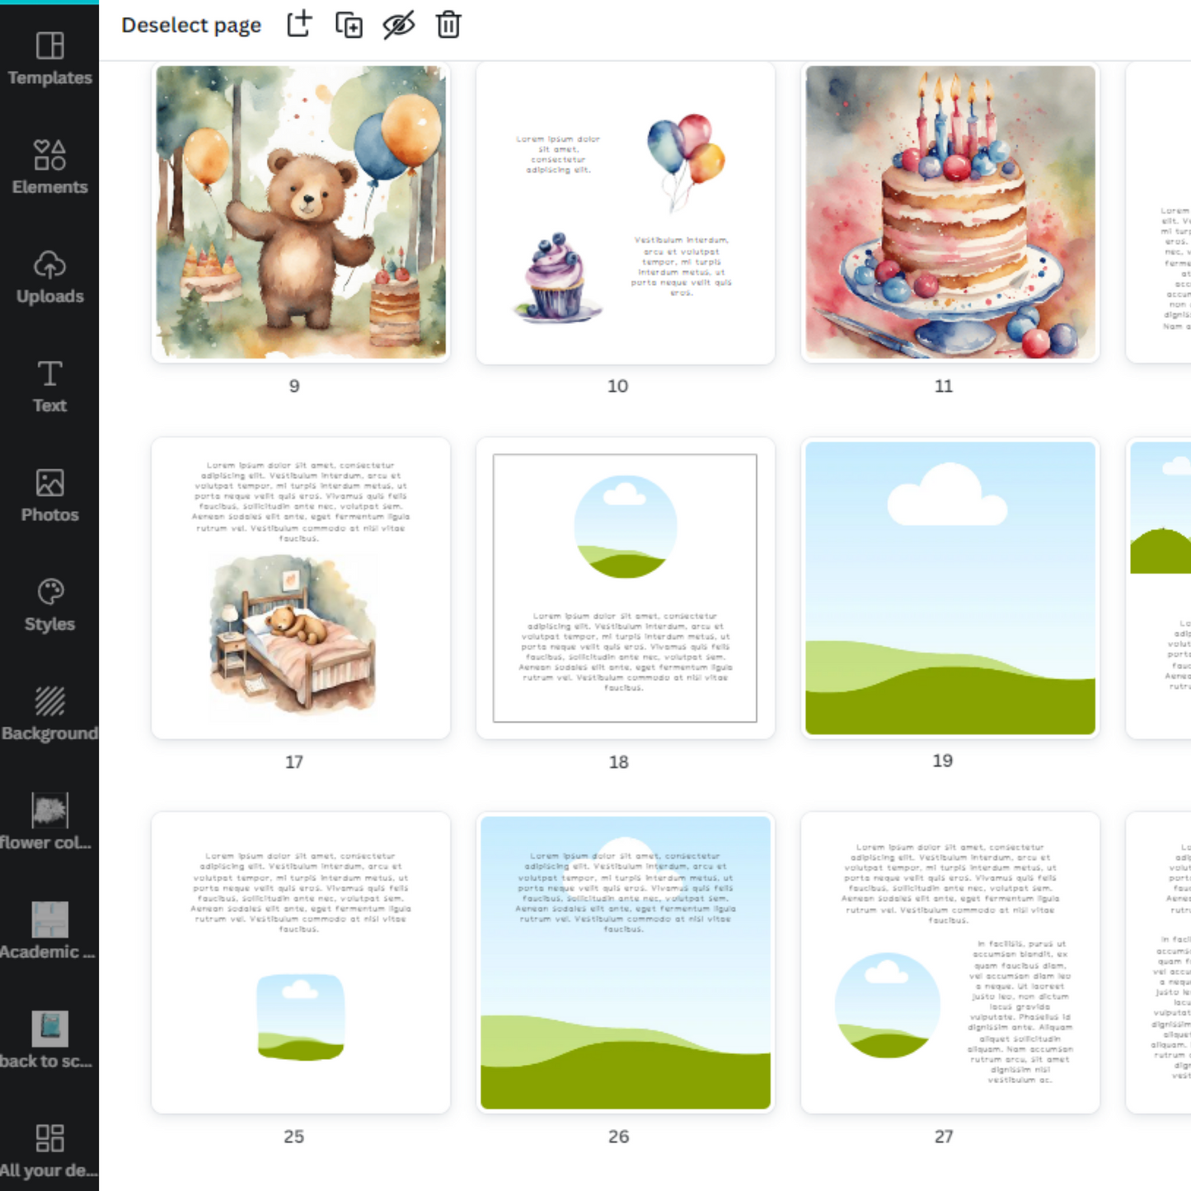Image resolution: width=1191 pixels, height=1191 pixels.
Task: Open the Styles palette panel
Action: tap(49, 605)
